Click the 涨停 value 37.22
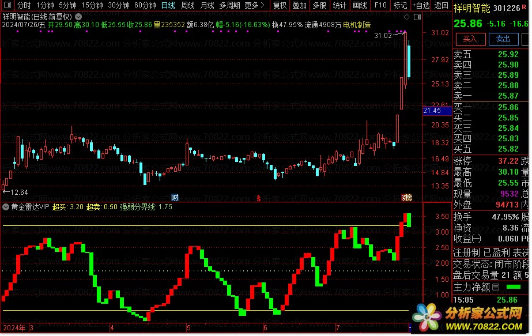532x336 pixels. 508,161
